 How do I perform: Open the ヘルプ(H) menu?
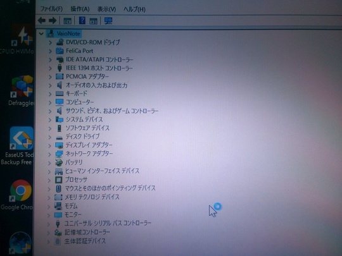pyautogui.click(x=134, y=9)
